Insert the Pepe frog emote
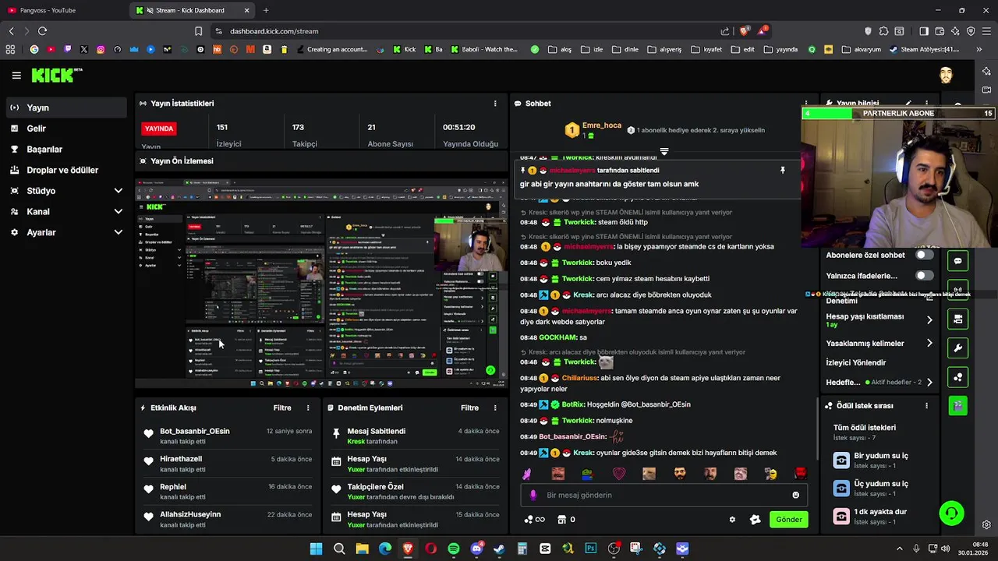The image size is (998, 561). click(x=588, y=474)
